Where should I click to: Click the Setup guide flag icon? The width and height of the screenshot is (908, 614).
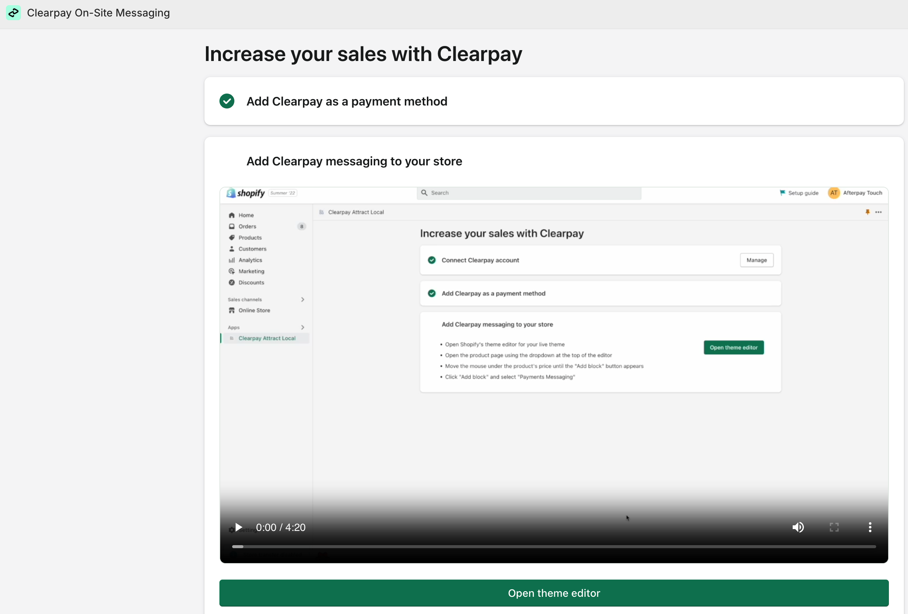(783, 193)
